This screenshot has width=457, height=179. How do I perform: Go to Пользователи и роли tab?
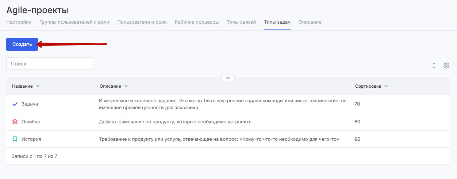[142, 22]
